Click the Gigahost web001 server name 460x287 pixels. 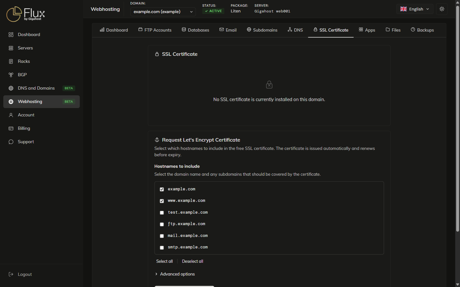click(x=272, y=11)
